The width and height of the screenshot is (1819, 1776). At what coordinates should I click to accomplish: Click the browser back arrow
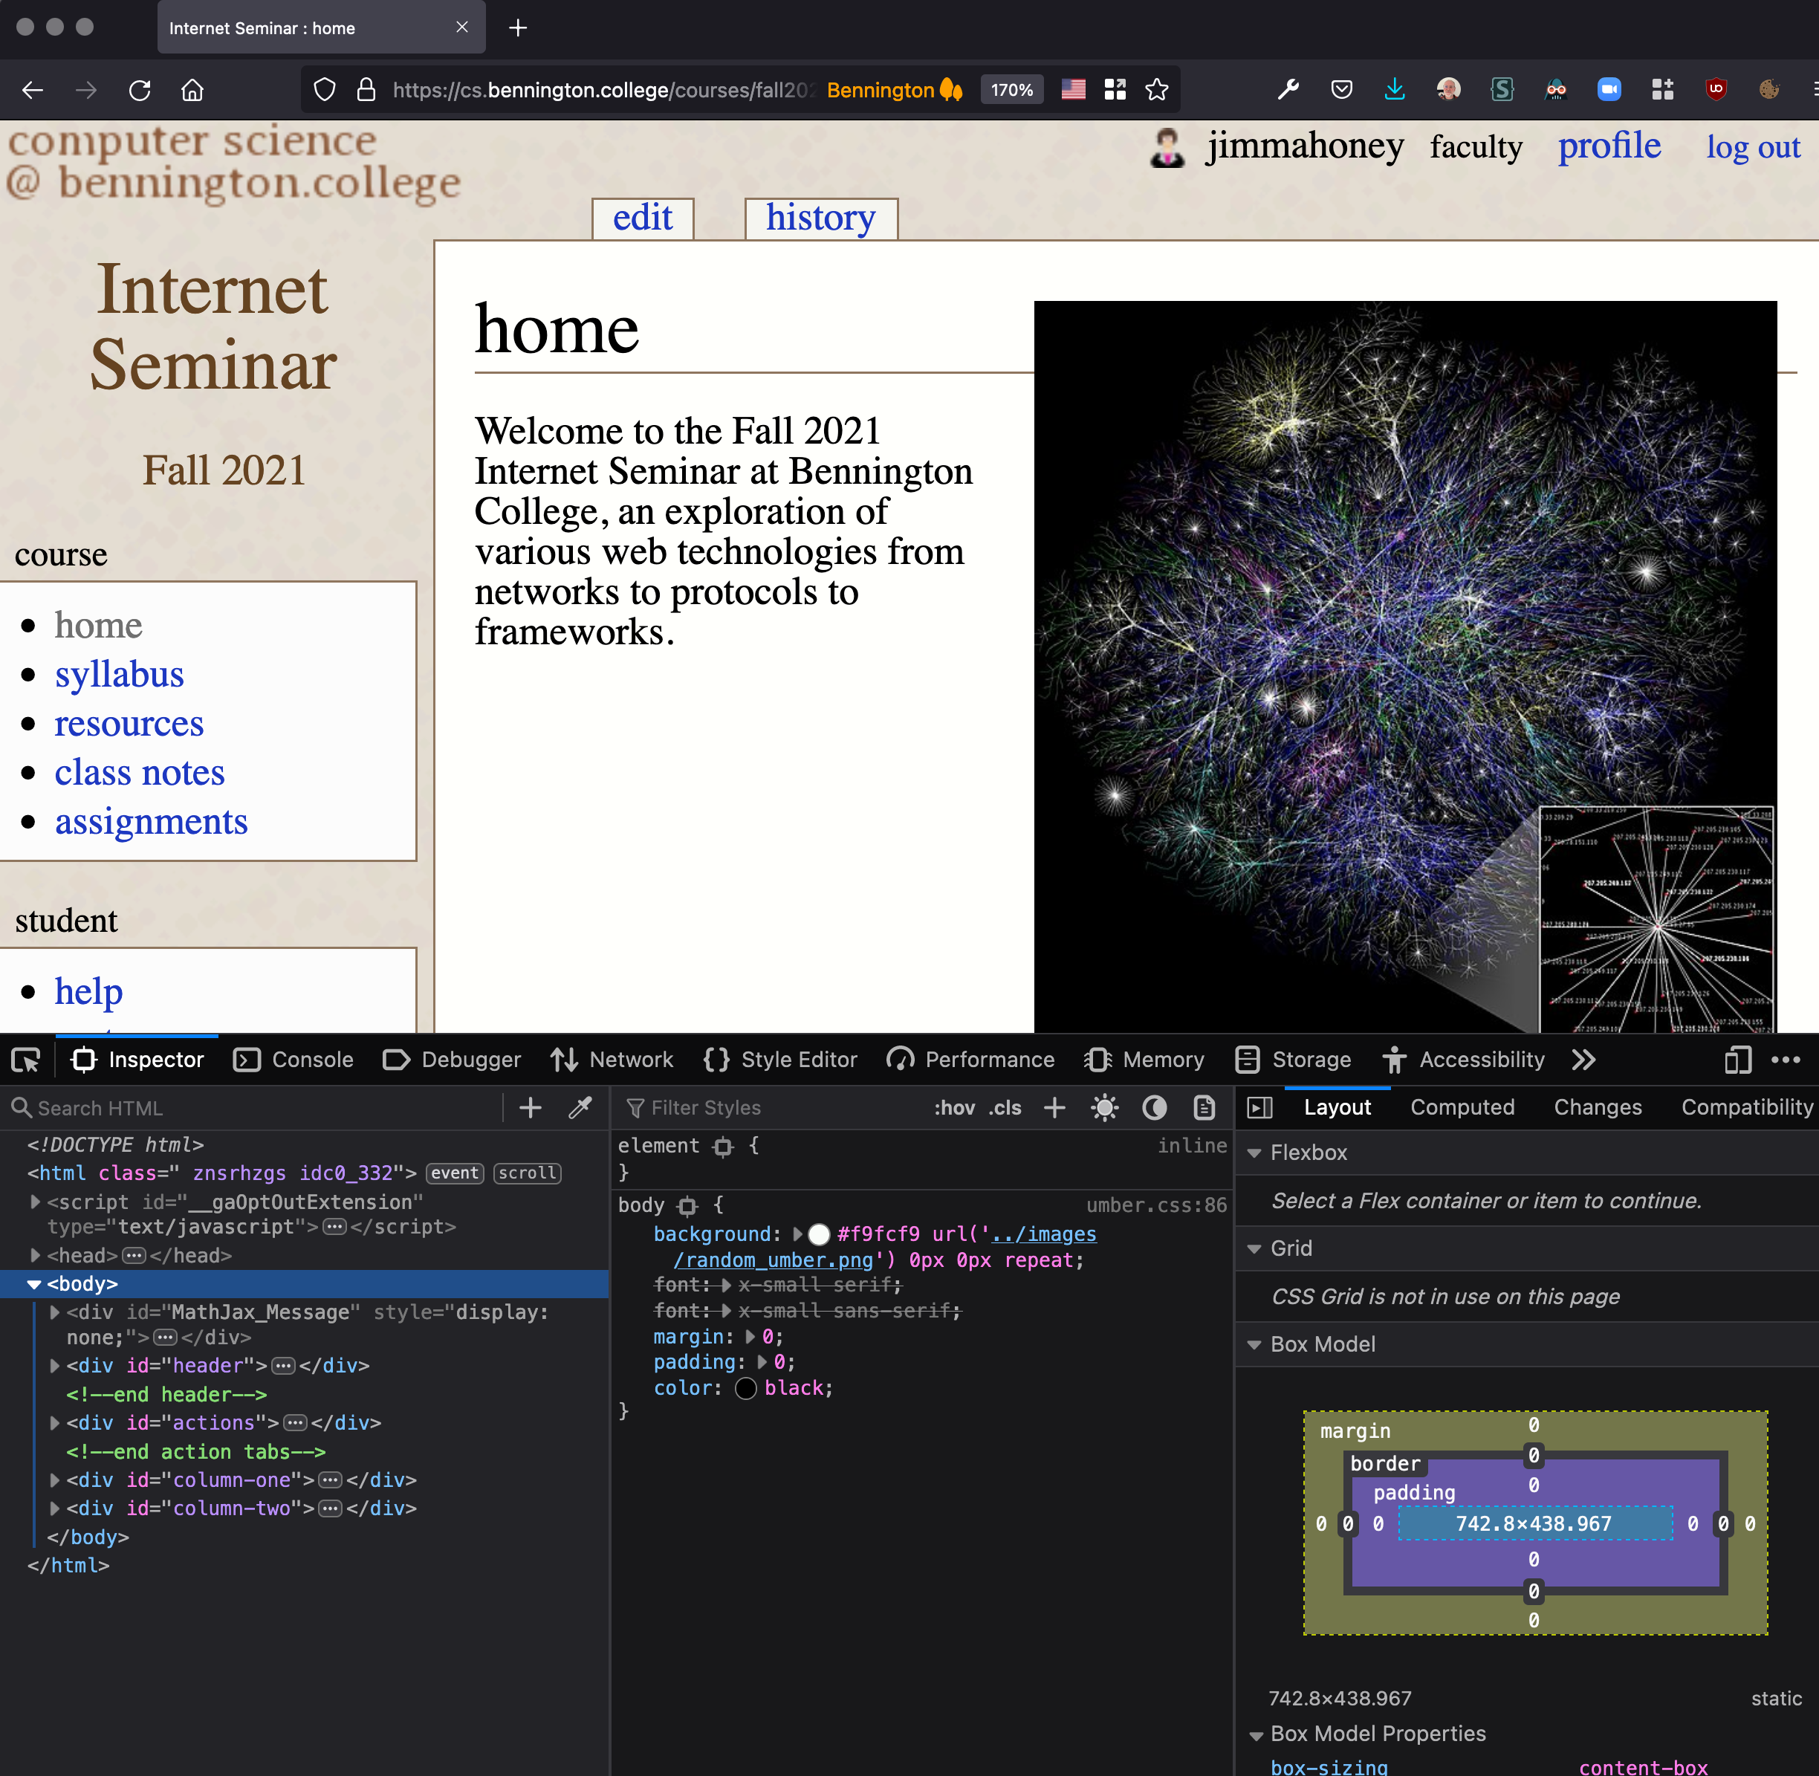click(x=33, y=90)
